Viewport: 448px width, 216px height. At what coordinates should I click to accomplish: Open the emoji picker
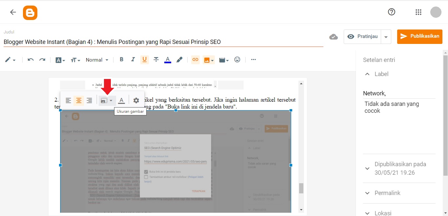pyautogui.click(x=237, y=59)
